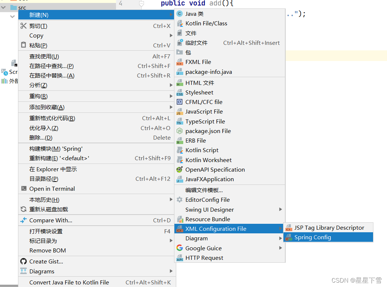Click the Stylesheet CSS icon
Viewport: 387px width, 287px height.
[180, 92]
